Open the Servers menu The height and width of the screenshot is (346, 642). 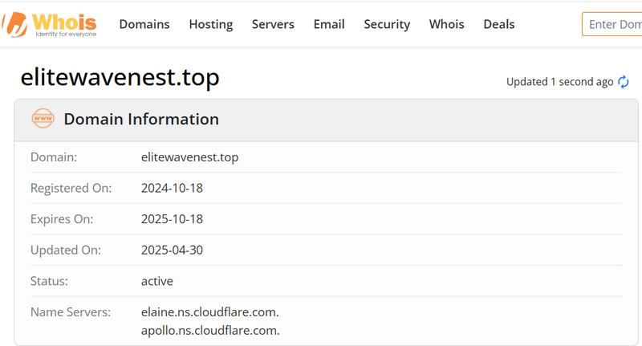(273, 24)
